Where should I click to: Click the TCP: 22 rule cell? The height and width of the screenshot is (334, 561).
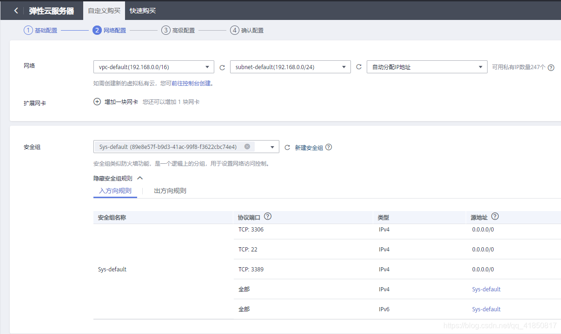point(248,249)
